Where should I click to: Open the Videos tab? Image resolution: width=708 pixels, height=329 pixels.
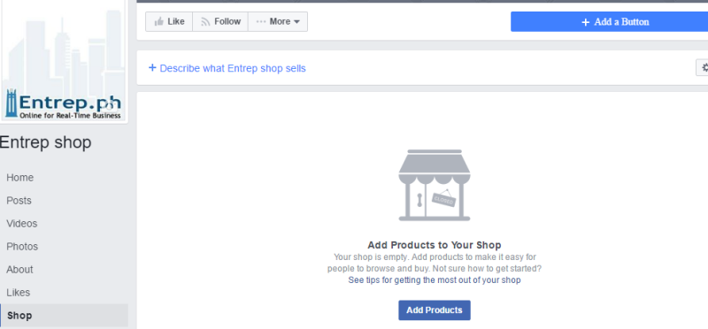click(x=21, y=224)
